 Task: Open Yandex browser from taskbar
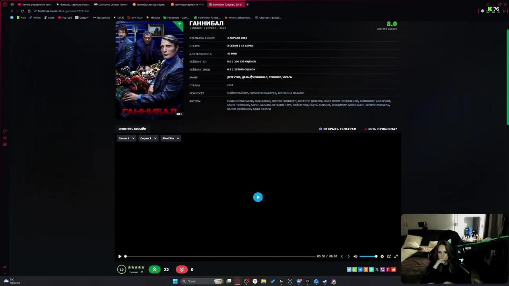tap(255, 281)
